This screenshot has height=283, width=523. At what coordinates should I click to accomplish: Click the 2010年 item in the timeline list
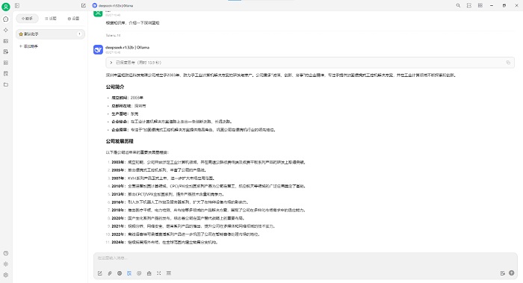(208, 187)
